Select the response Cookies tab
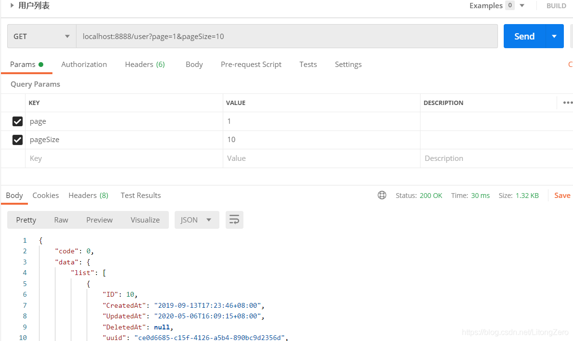Screen dimensions: 573x341 46,196
